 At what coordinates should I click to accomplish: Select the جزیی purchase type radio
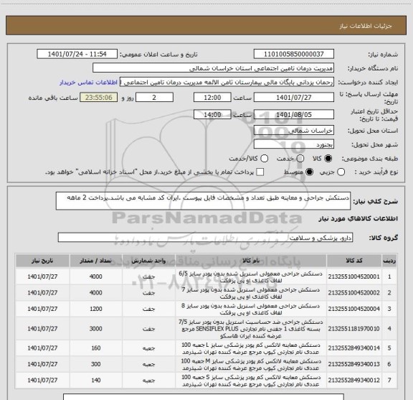point(341,172)
